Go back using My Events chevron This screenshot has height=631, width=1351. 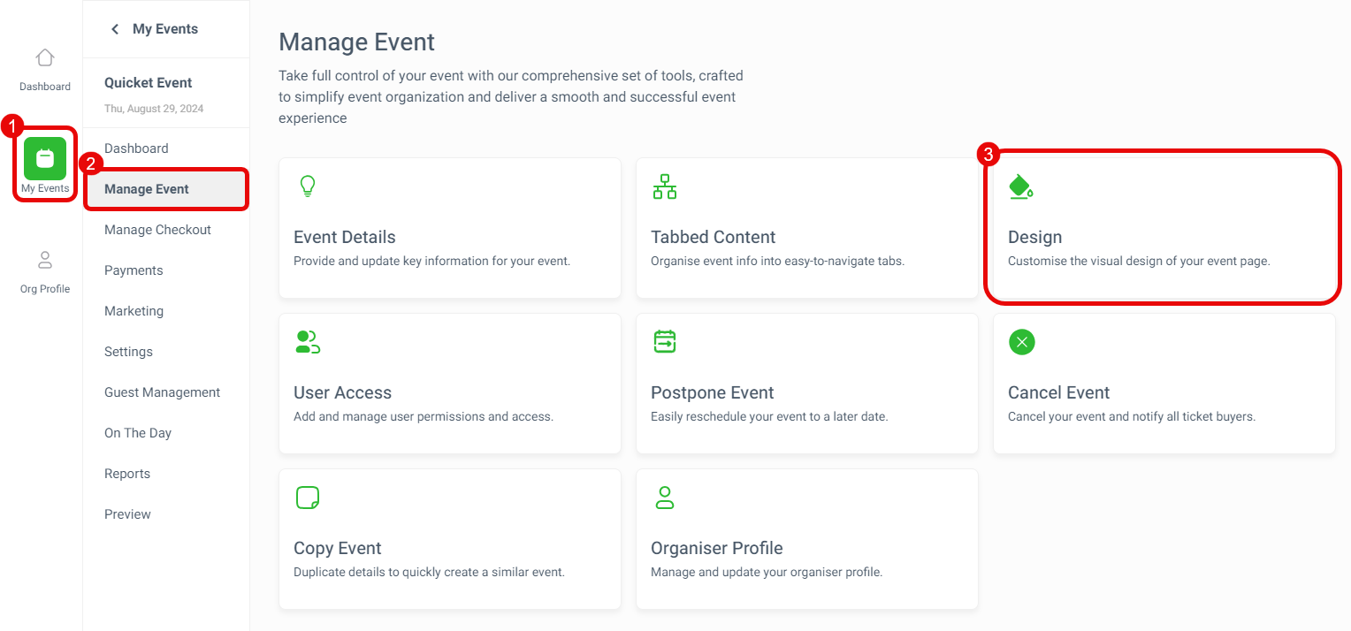click(115, 29)
